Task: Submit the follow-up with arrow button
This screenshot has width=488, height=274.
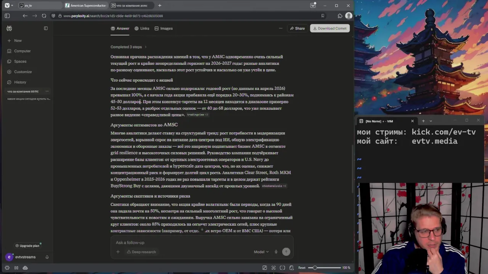Action: 286,252
